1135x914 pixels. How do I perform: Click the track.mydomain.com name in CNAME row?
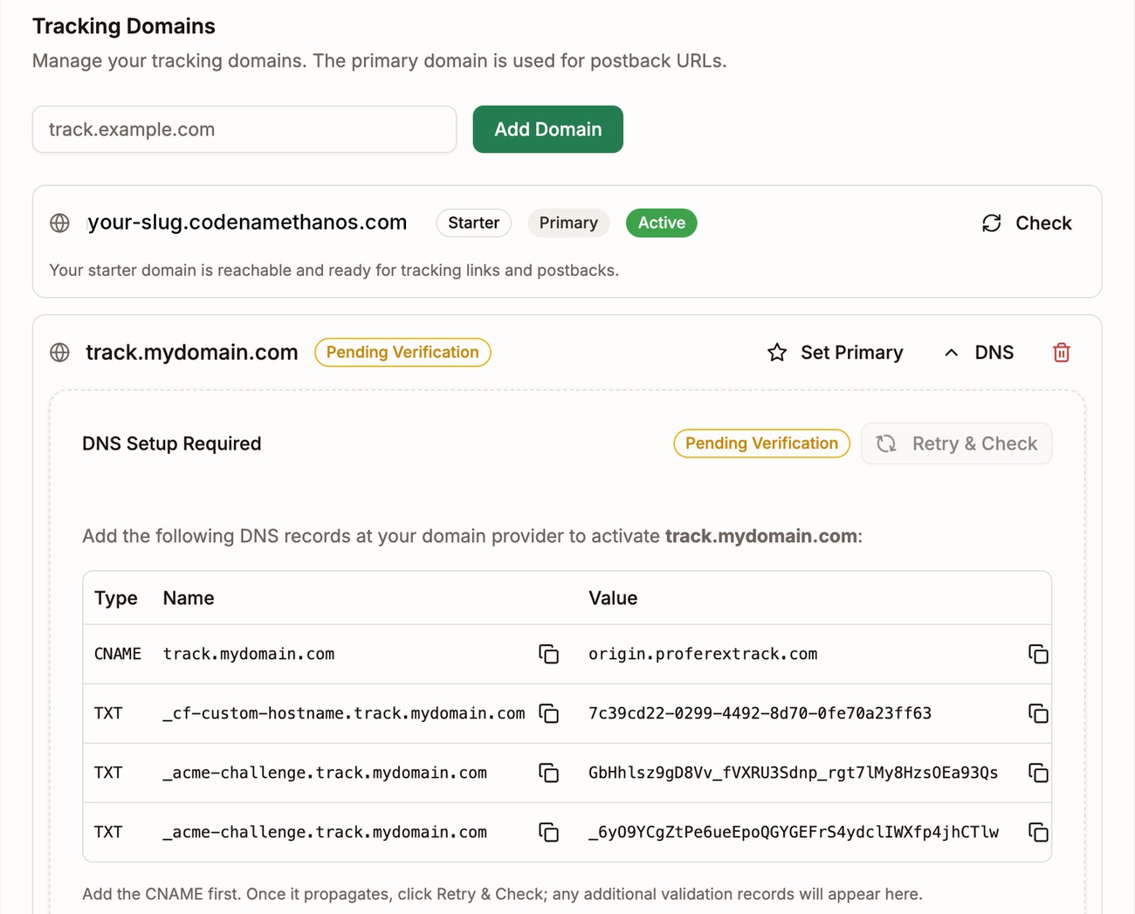tap(249, 654)
